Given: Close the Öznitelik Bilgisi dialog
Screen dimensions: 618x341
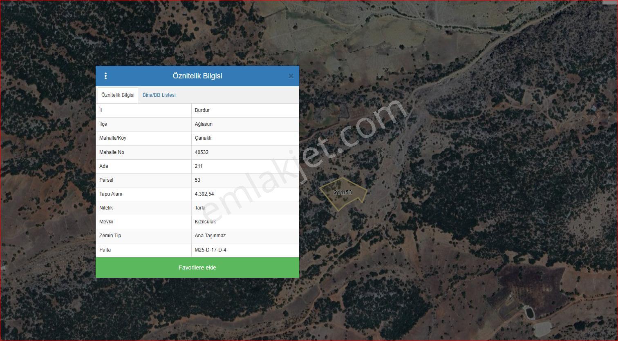Looking at the screenshot, I should coord(291,76).
